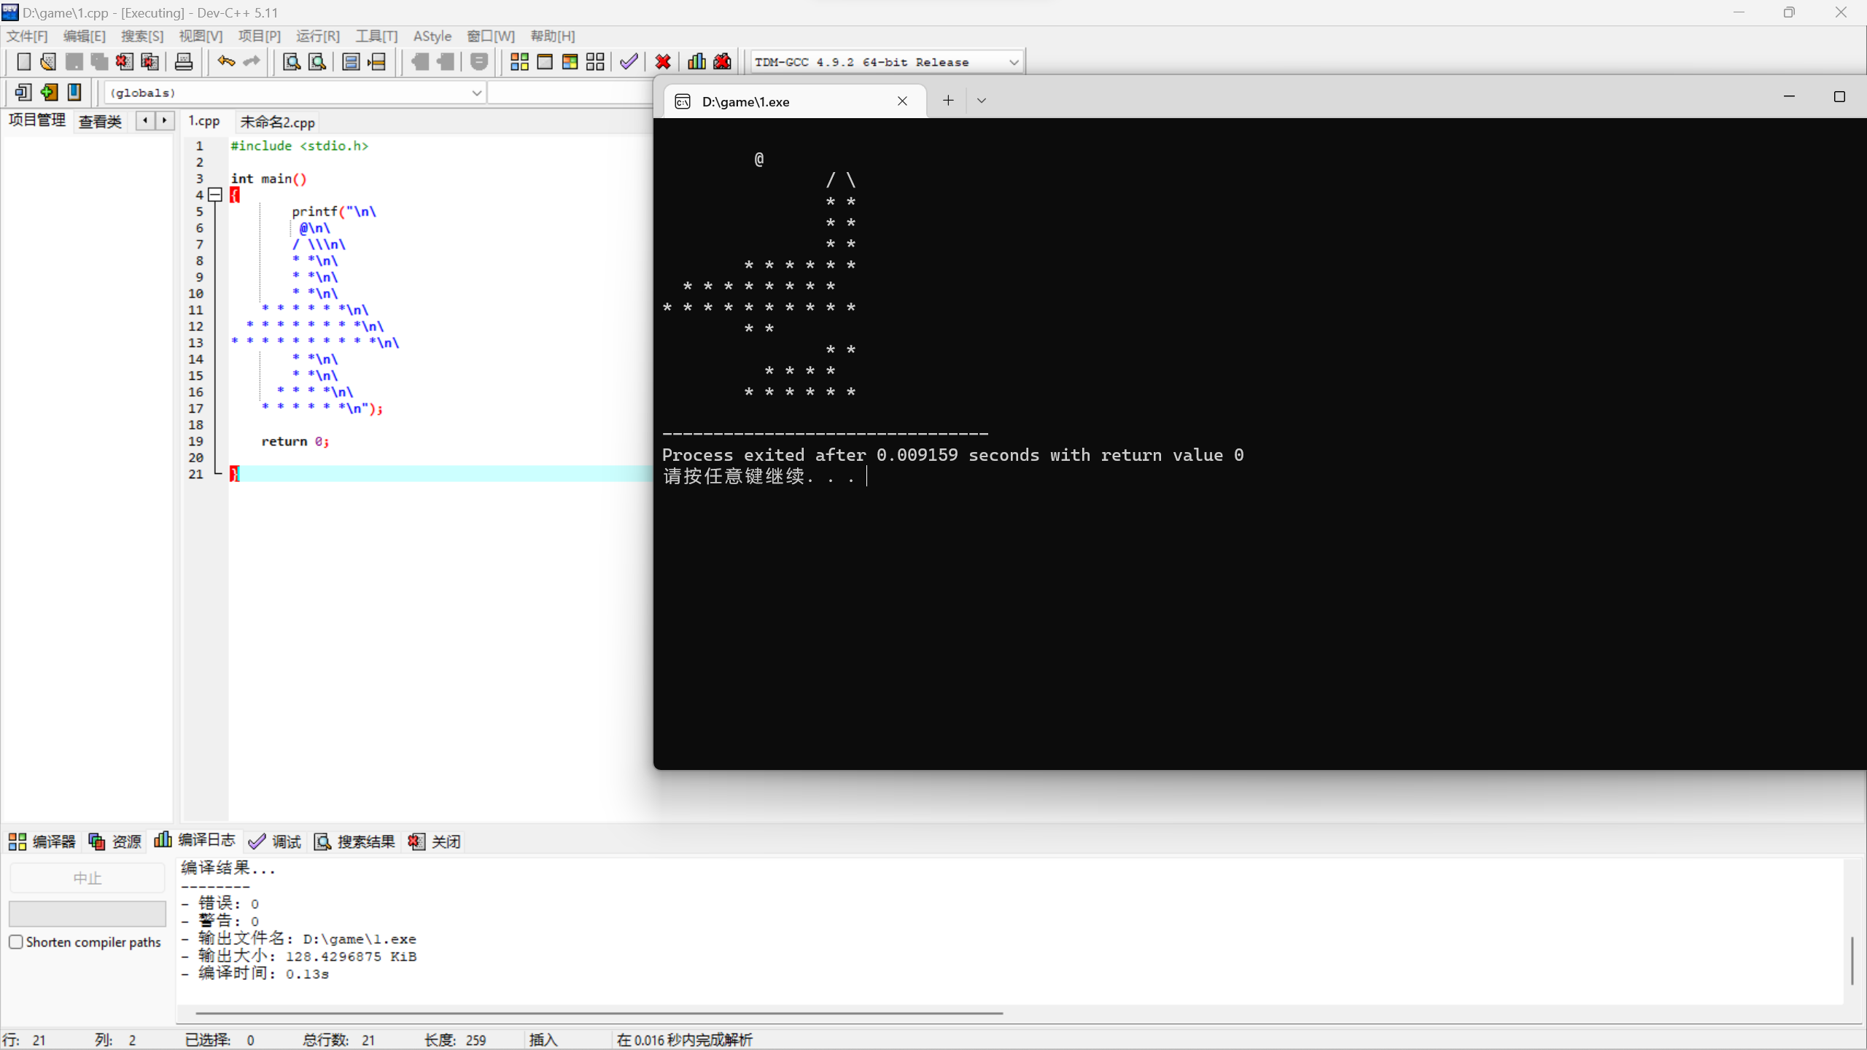The height and width of the screenshot is (1050, 1867).
Task: Click the blue Goto bookmark icon
Action: pyautogui.click(x=74, y=93)
